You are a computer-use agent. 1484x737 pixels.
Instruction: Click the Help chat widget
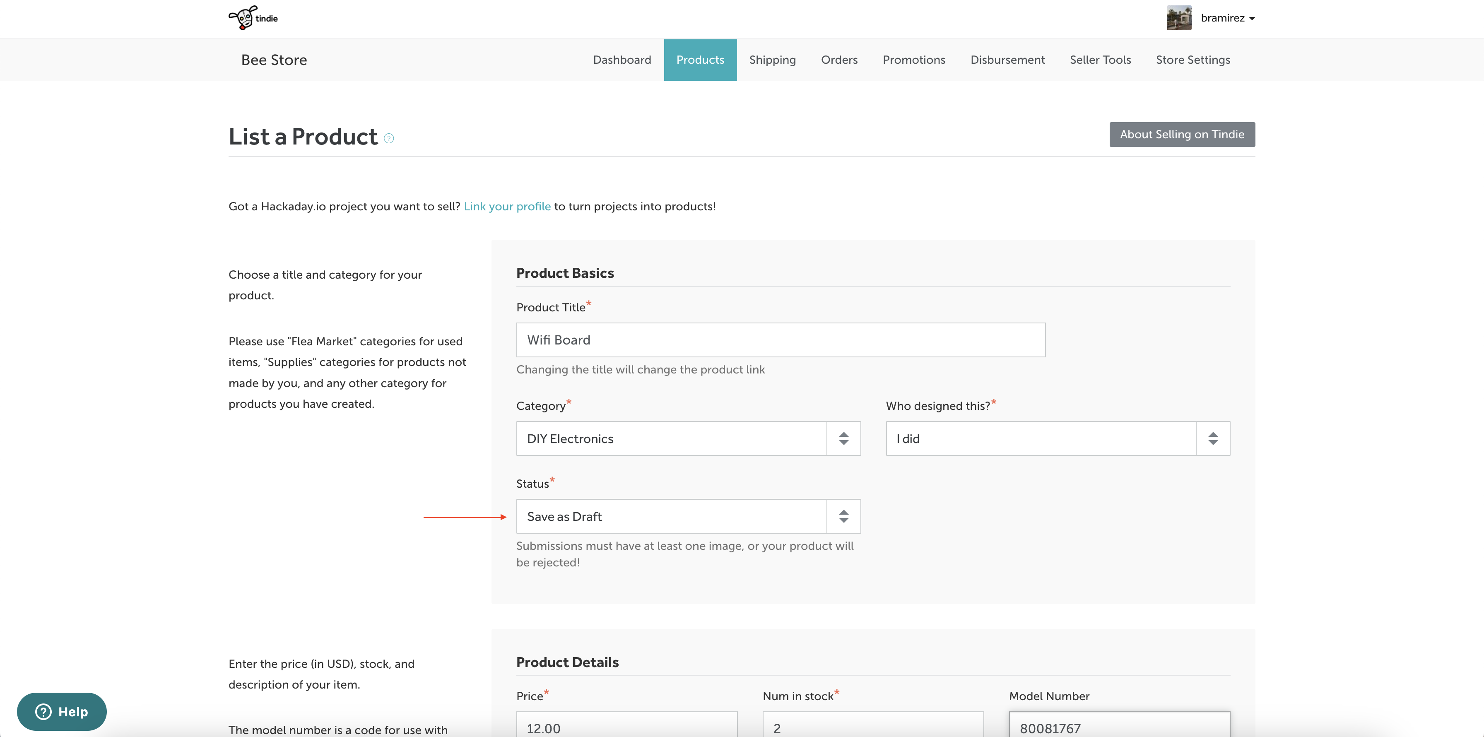(62, 711)
